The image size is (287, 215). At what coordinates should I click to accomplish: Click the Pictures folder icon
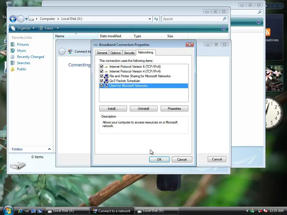coord(13,45)
